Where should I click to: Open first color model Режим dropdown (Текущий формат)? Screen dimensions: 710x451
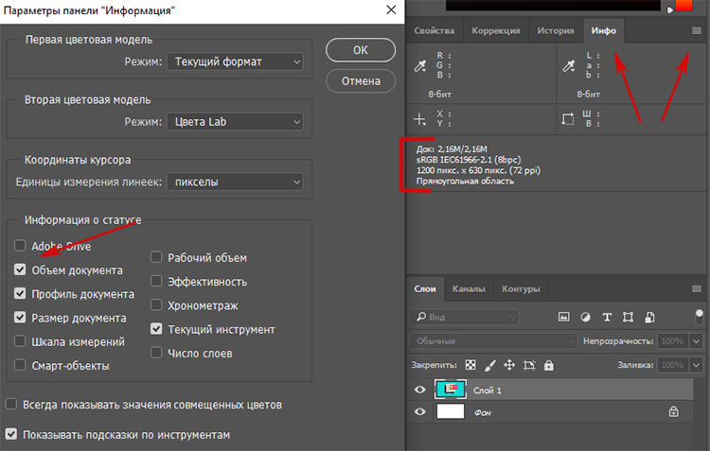point(235,61)
